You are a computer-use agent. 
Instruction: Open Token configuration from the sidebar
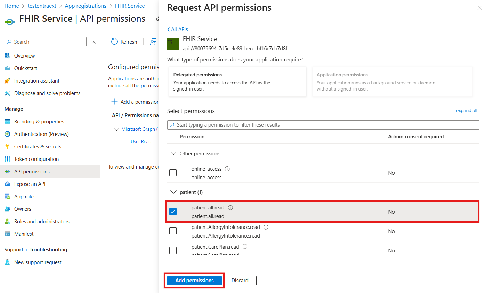35,159
